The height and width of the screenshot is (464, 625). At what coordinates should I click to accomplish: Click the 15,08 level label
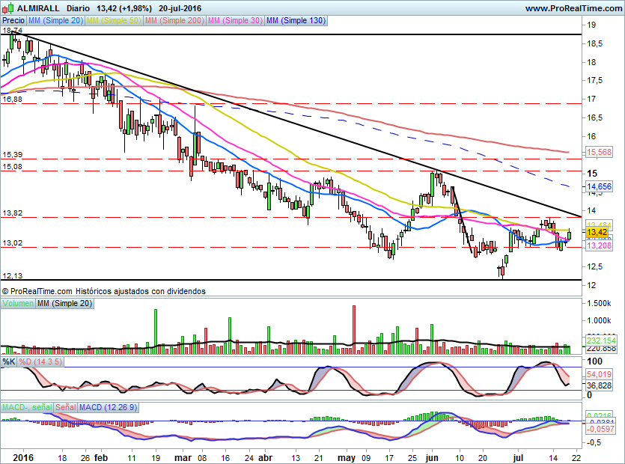(13, 167)
